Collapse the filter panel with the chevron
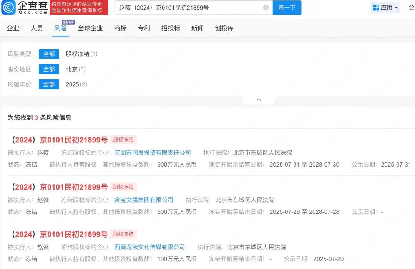This screenshot has width=415, height=269. [x=259, y=100]
